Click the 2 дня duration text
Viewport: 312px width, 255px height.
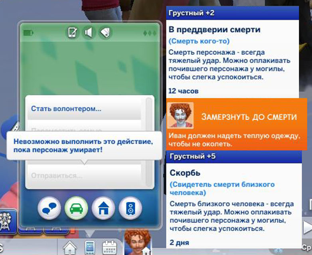pyautogui.click(x=179, y=243)
